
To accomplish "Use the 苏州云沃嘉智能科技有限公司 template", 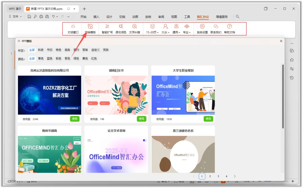I will [x=75, y=119].
